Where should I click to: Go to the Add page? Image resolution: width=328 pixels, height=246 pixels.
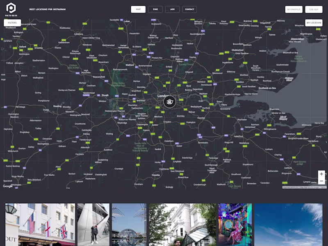172,9
